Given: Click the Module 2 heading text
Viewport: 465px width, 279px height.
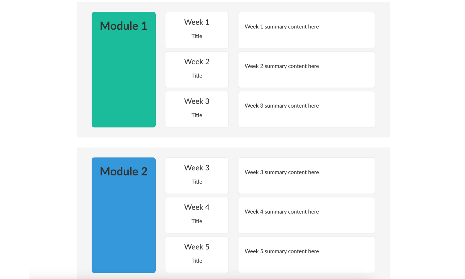Looking at the screenshot, I should [123, 171].
